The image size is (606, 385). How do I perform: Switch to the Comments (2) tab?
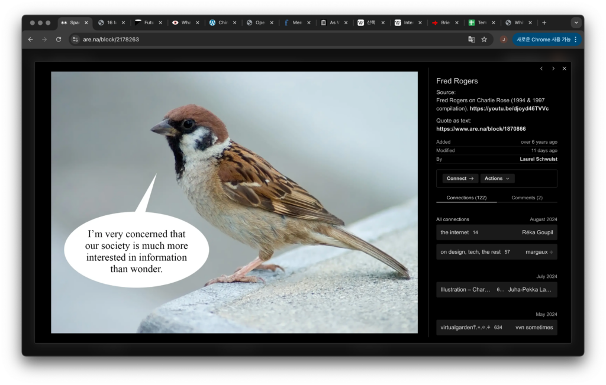click(527, 198)
